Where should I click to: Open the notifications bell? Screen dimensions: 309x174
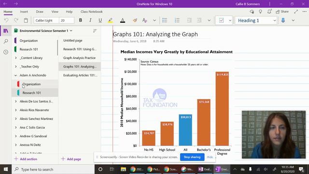[269, 12]
